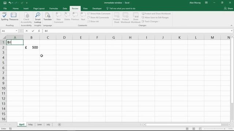Click the zoom slider in the status bar
Image resolution: width=234 pixels, height=131 pixels.
pos(215,129)
